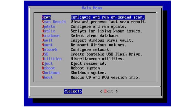
Task: Click the Exit button
Action: point(109,91)
